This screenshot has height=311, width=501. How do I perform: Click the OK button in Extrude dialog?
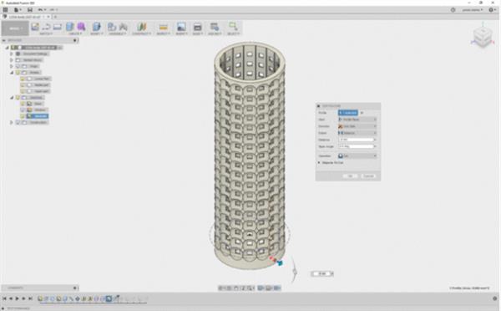[x=350, y=176]
